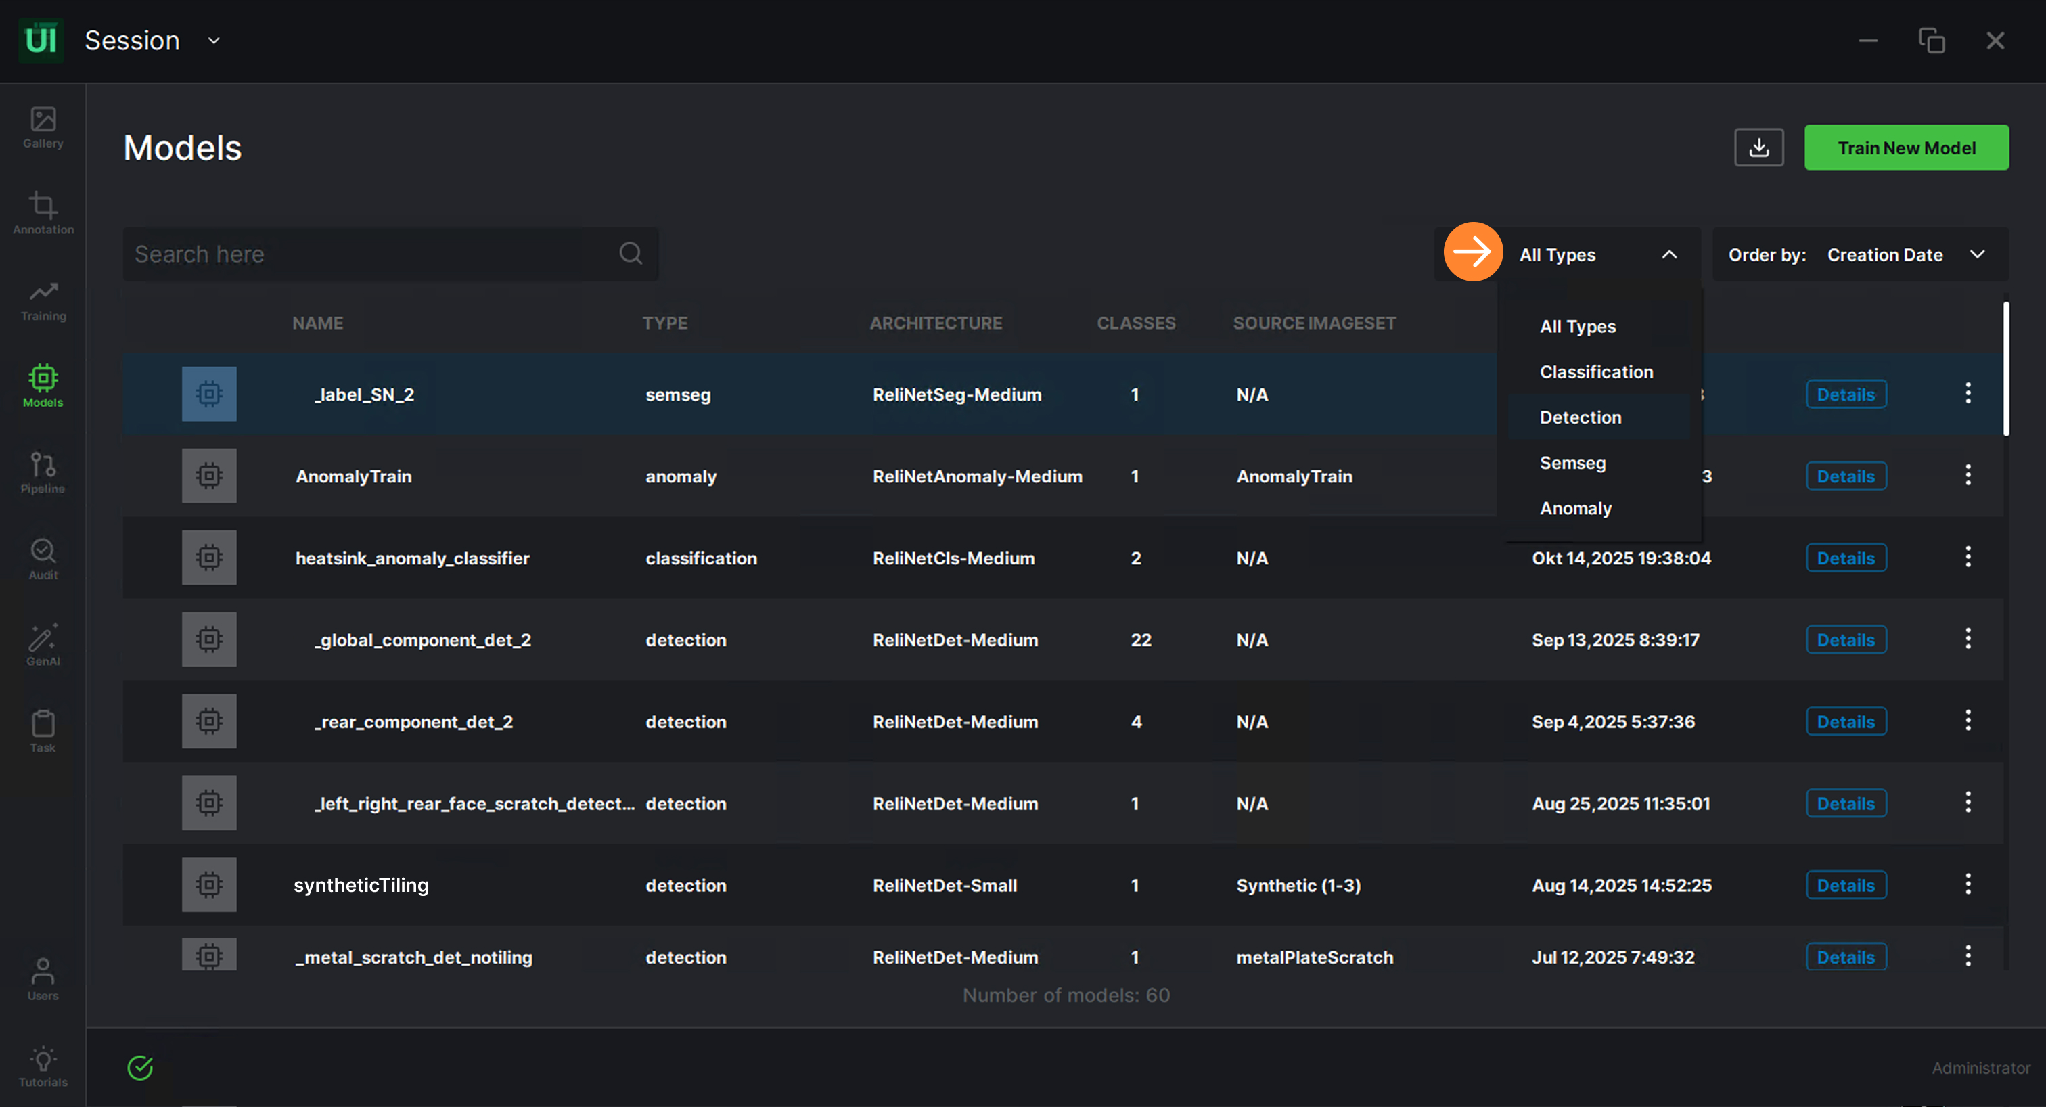This screenshot has width=2046, height=1107.
Task: Open the Tutorials lightbulb icon
Action: 43,1066
